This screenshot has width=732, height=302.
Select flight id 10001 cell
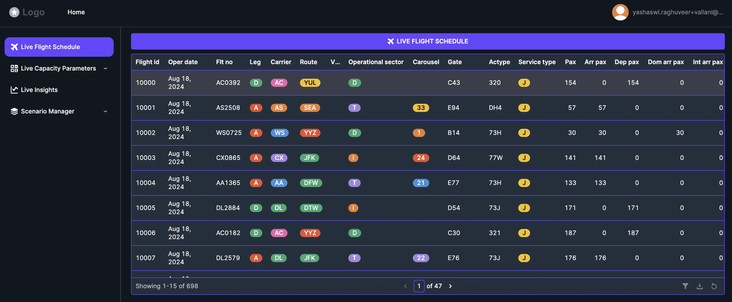(x=145, y=108)
